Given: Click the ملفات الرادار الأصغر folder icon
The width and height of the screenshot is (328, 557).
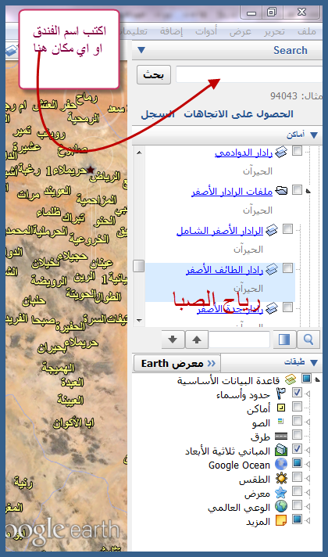Looking at the screenshot, I should click(x=282, y=191).
